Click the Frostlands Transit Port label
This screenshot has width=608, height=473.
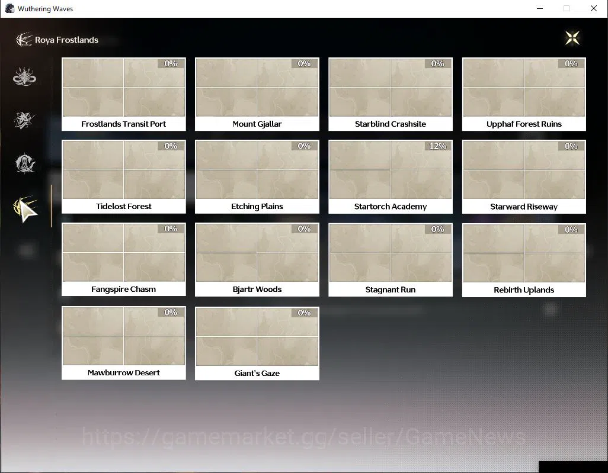[124, 124]
